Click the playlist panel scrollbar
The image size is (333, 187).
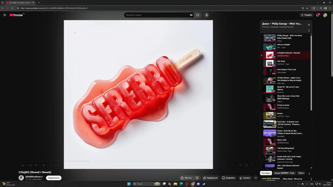[311, 73]
